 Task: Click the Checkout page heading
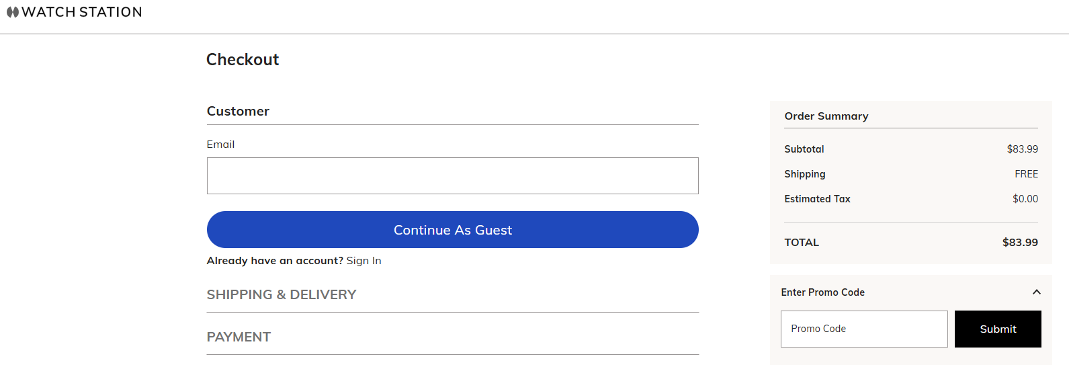tap(243, 60)
